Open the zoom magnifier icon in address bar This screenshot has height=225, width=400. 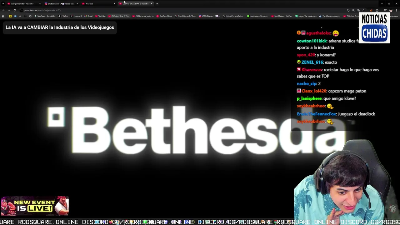[x=353, y=10]
